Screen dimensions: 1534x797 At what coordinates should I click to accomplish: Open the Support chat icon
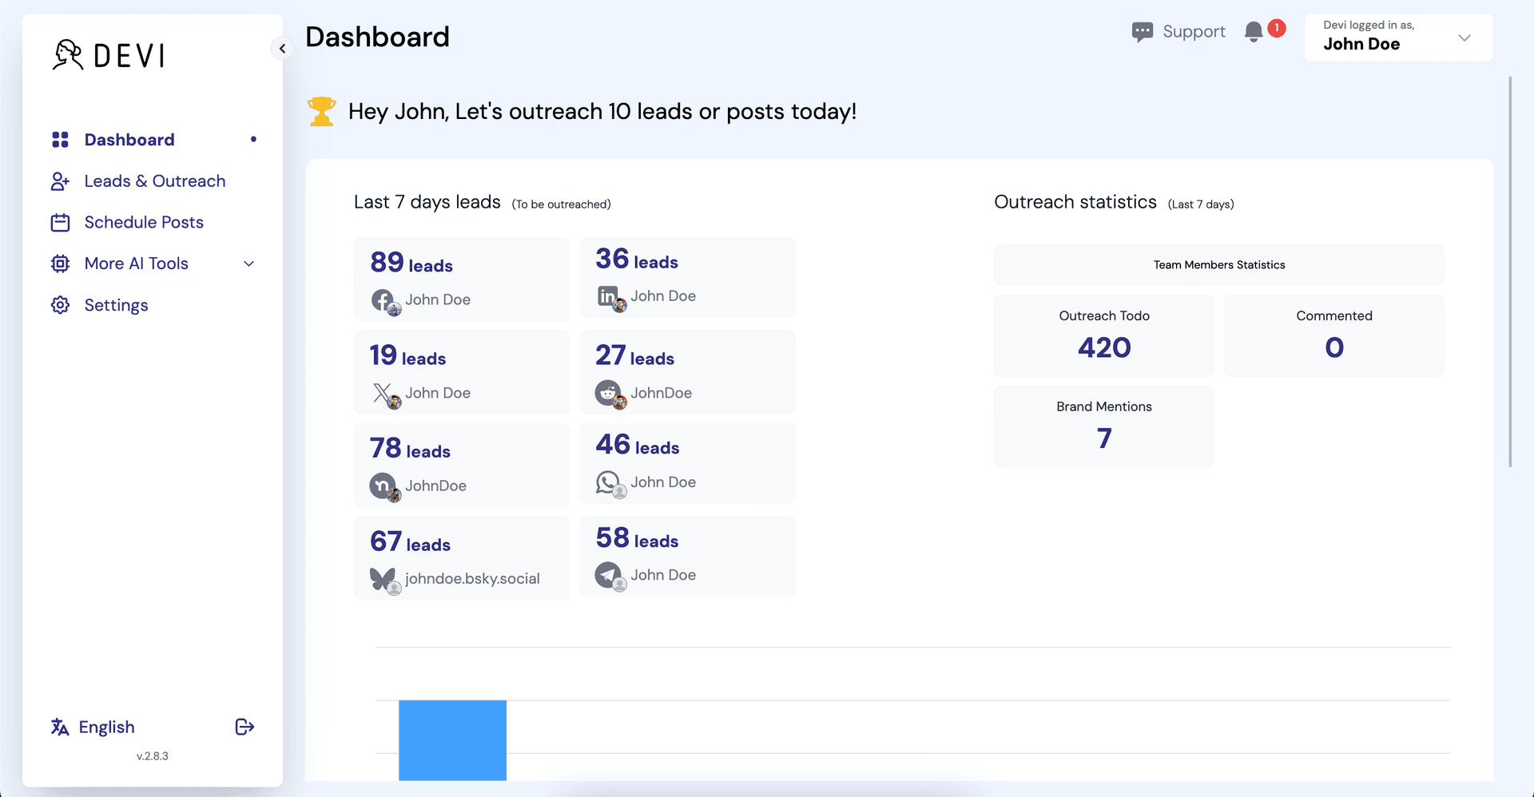click(x=1143, y=31)
